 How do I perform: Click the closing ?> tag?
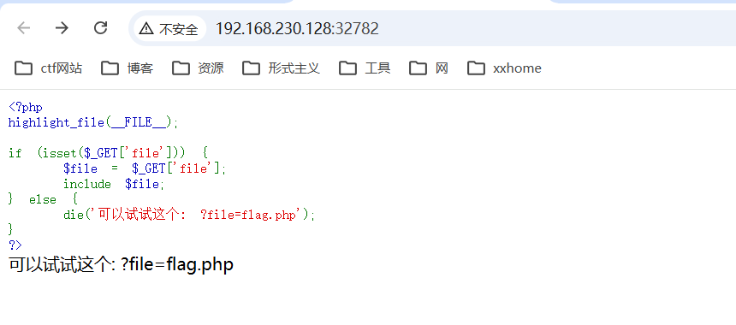[15, 245]
